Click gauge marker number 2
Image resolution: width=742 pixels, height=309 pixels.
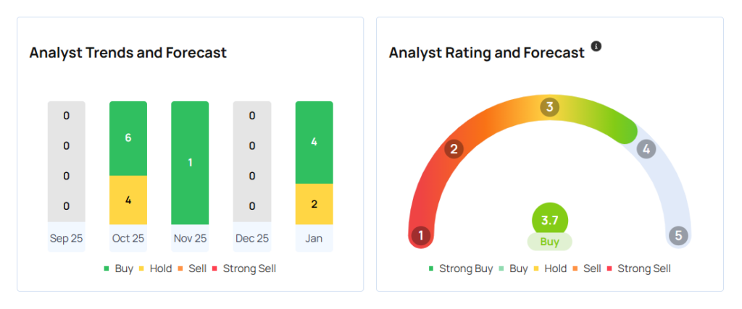(x=454, y=150)
